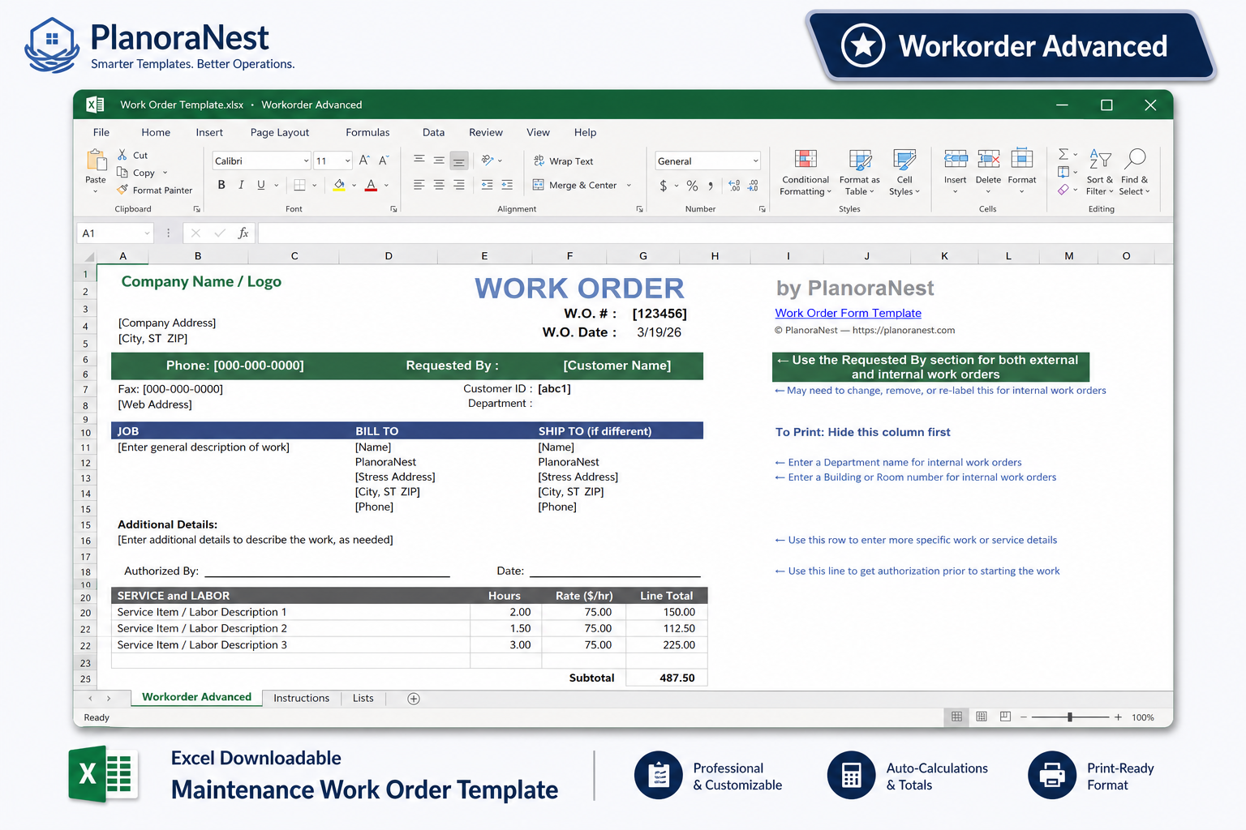Open Format as Table gallery
The height and width of the screenshot is (830, 1246).
[859, 173]
